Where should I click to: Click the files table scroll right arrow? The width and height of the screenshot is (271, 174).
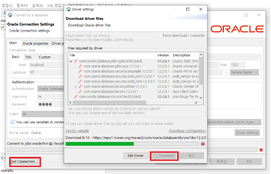(196, 102)
